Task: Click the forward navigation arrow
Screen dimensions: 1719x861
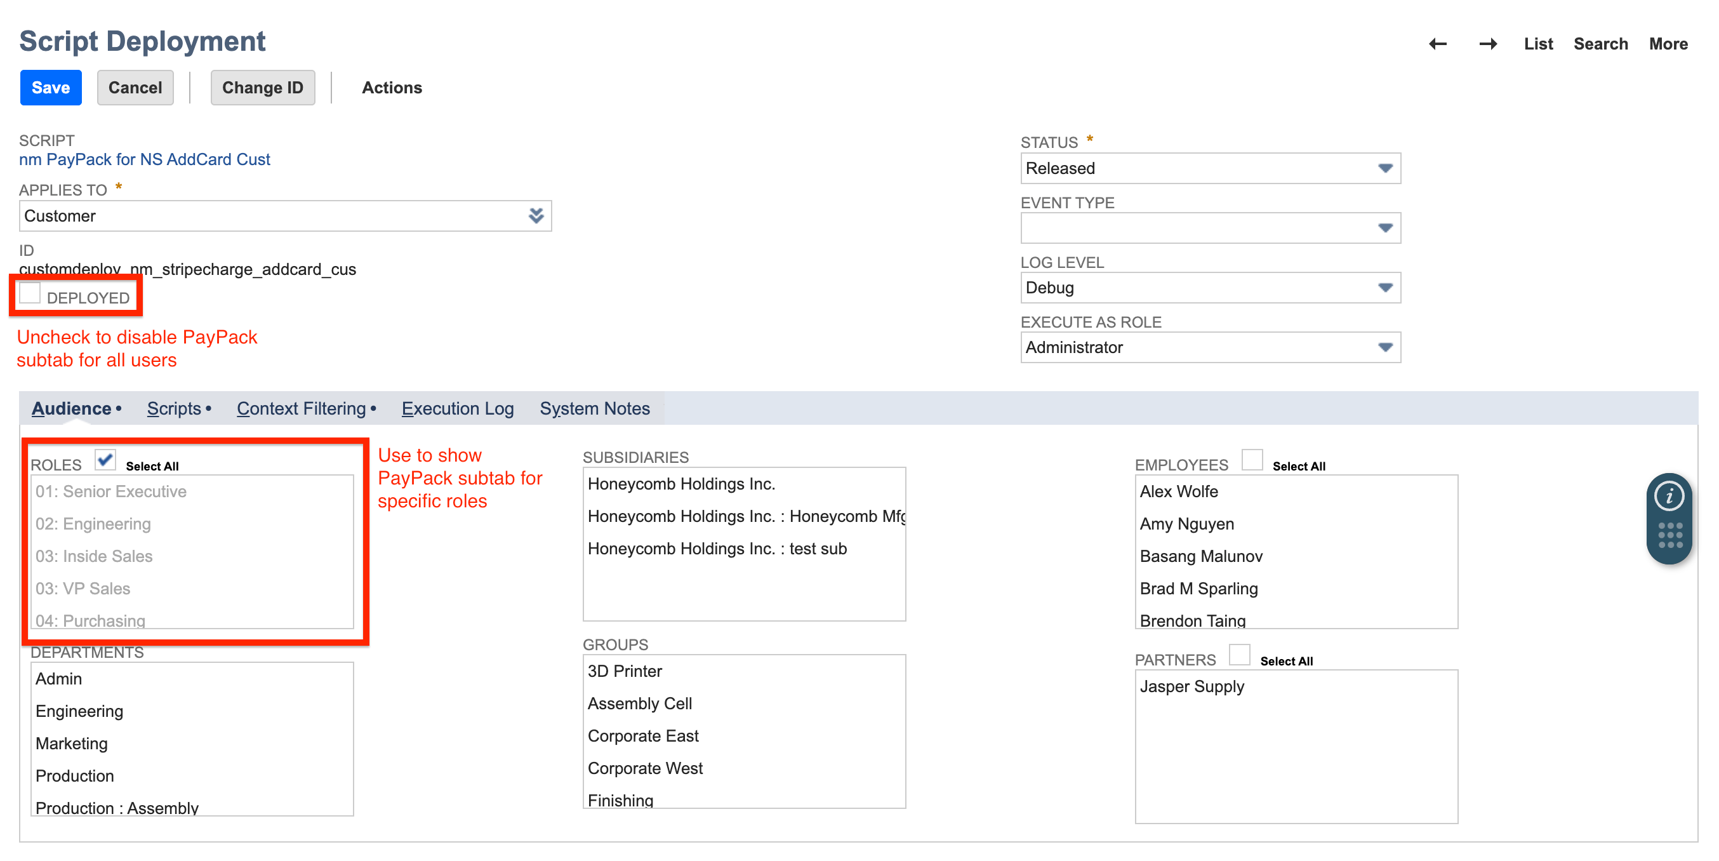Action: [1488, 43]
